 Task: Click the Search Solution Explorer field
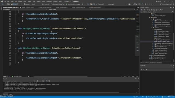coord(156,12)
